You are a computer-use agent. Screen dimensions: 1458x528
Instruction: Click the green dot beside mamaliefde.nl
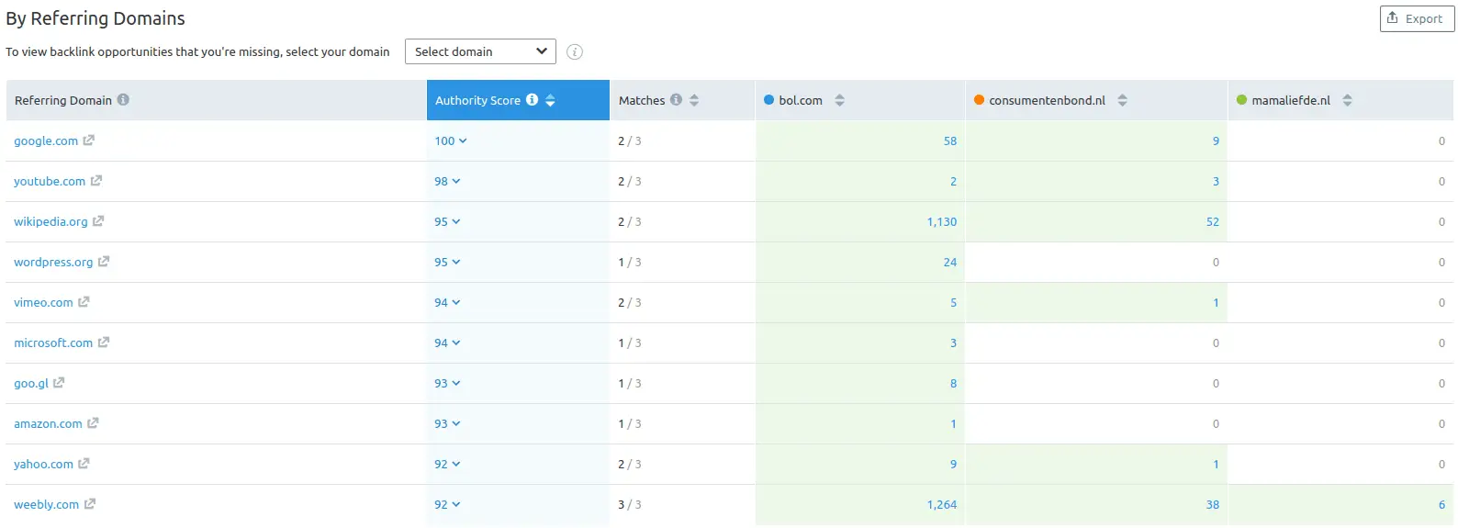pos(1241,100)
